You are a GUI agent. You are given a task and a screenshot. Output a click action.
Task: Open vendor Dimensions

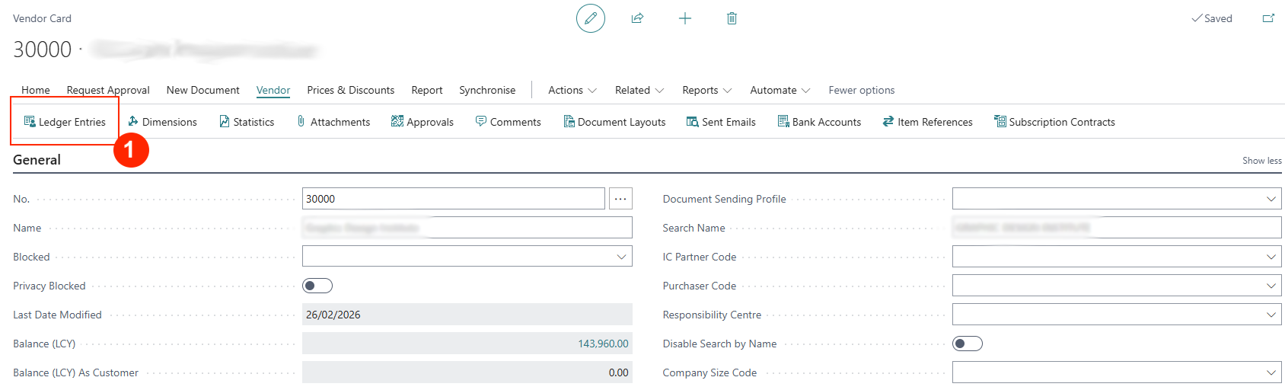click(162, 122)
